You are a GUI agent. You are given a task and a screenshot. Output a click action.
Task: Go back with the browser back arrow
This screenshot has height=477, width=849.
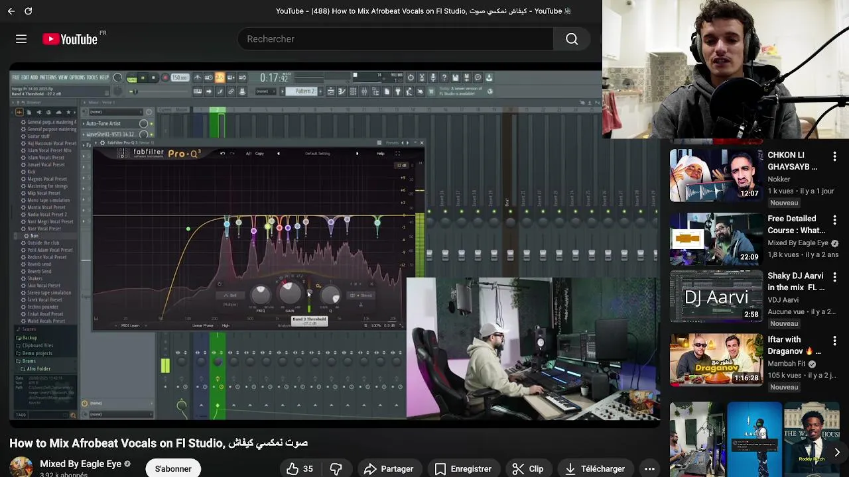(x=11, y=11)
